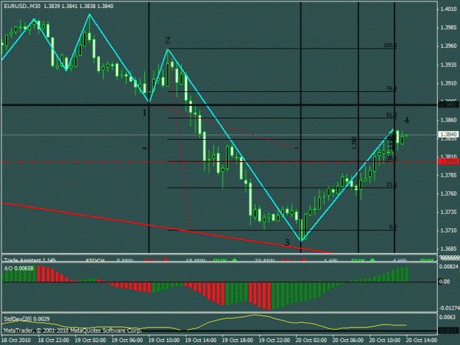This screenshot has height=345, width=460.
Task: Click the 20 Oct 10:00 time label
Action: 385,340
